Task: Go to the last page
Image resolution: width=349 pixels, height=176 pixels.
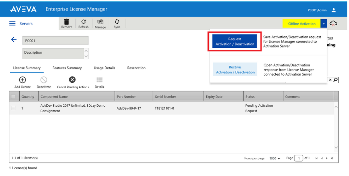Action: click(332, 158)
